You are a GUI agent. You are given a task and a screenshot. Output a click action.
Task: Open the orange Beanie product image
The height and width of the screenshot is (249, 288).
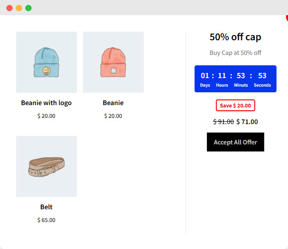coord(113,62)
